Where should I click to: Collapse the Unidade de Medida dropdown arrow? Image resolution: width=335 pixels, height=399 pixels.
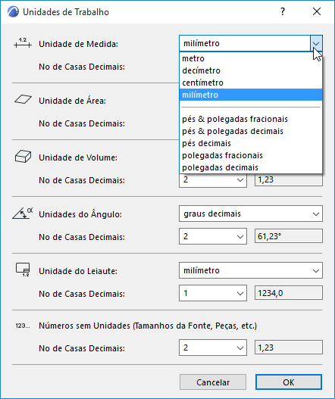316,43
